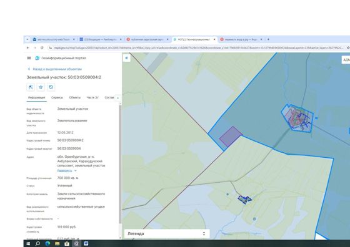This screenshot has height=247, width=350.
Task: Open Word from the taskbar
Action: point(86,244)
